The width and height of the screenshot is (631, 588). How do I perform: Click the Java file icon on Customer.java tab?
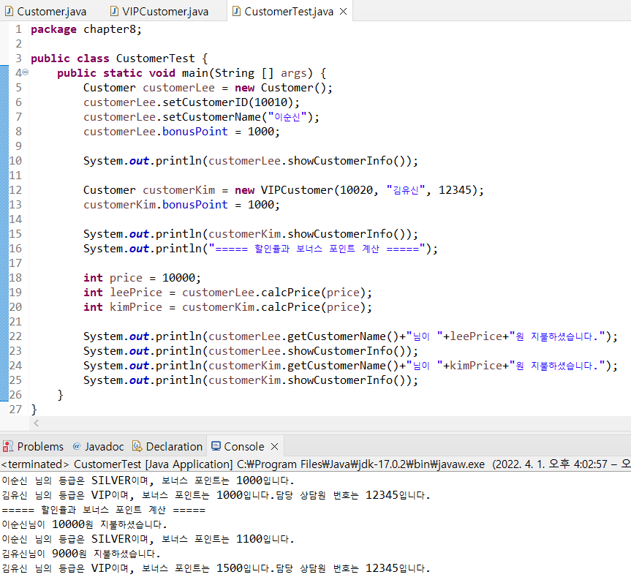click(x=8, y=12)
